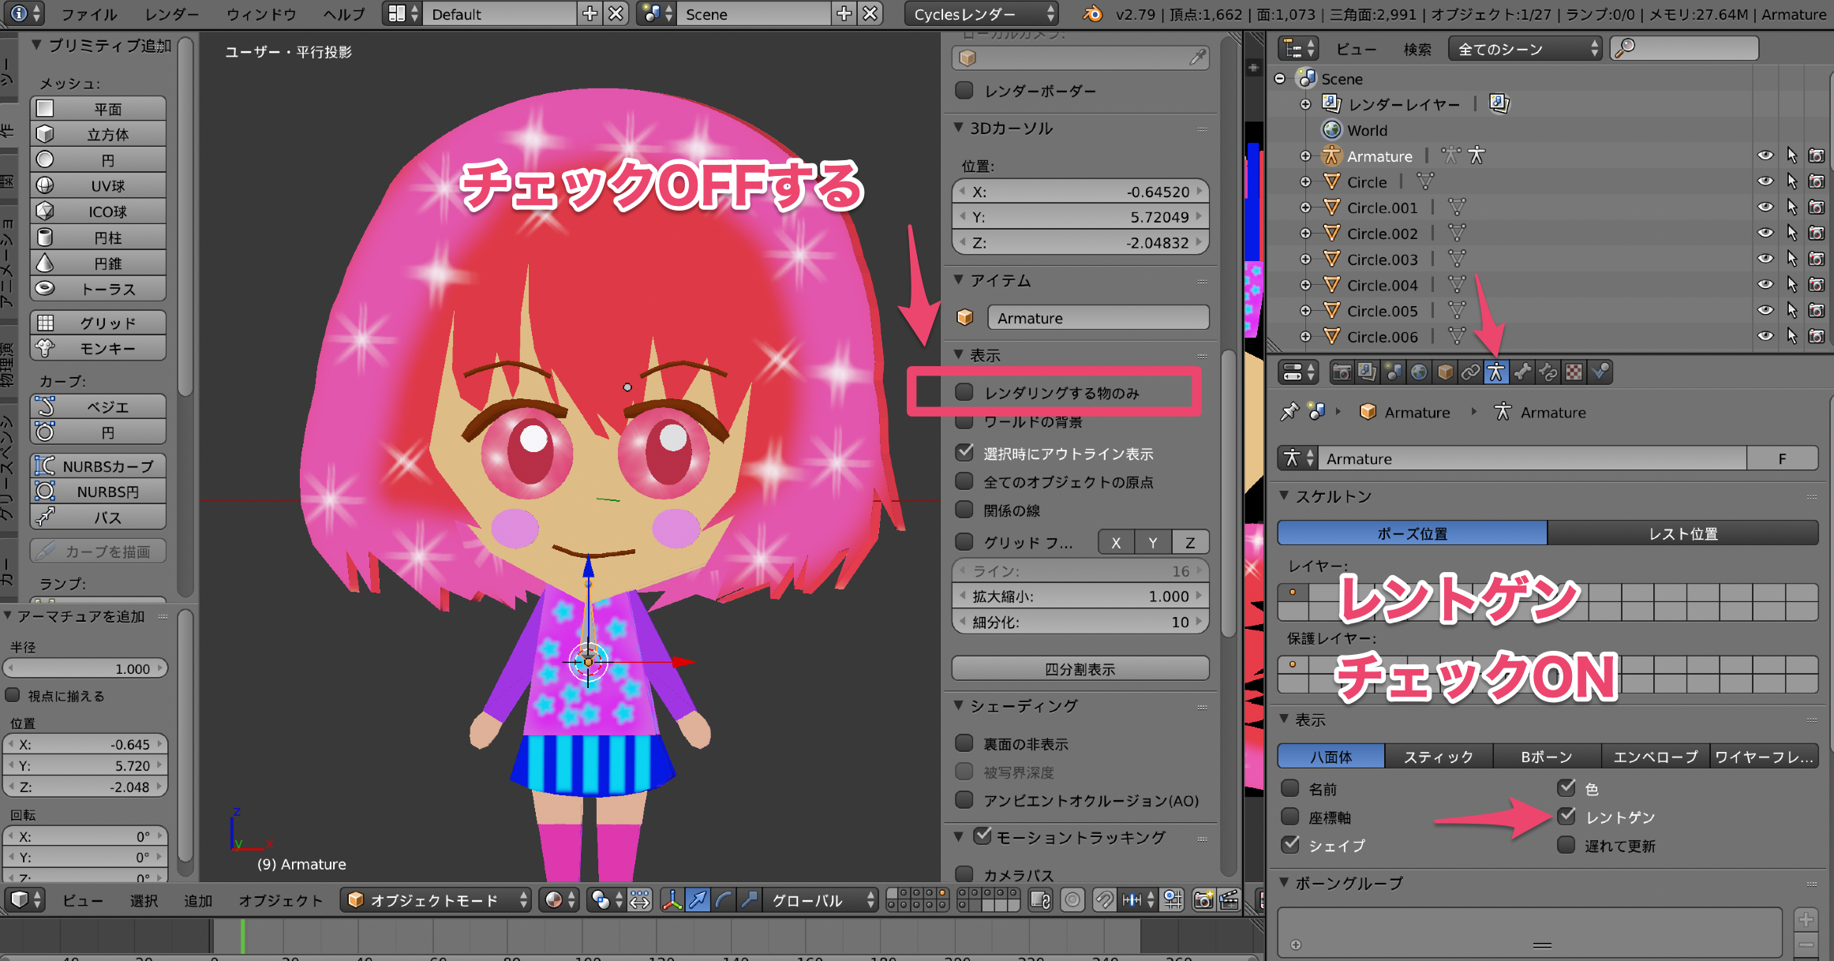
Task: Select the translate manipulator arrow icon
Action: tap(698, 900)
